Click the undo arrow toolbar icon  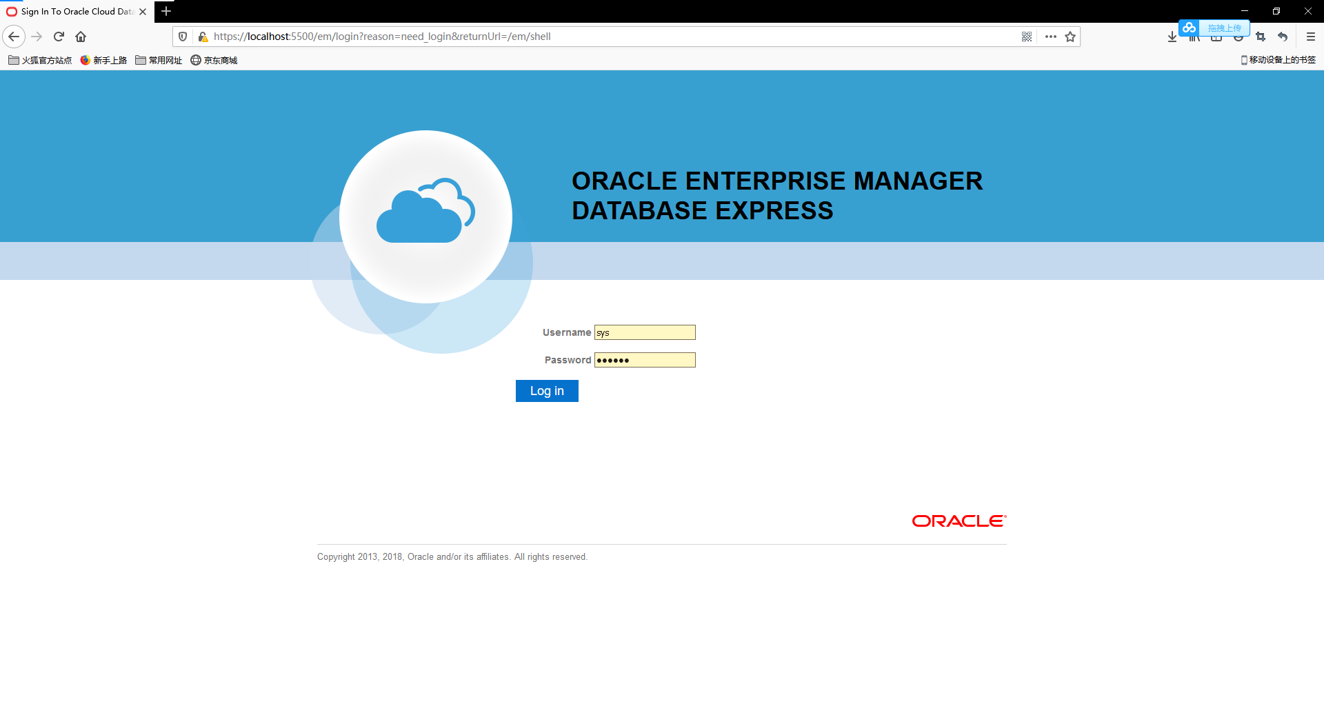pos(1283,37)
